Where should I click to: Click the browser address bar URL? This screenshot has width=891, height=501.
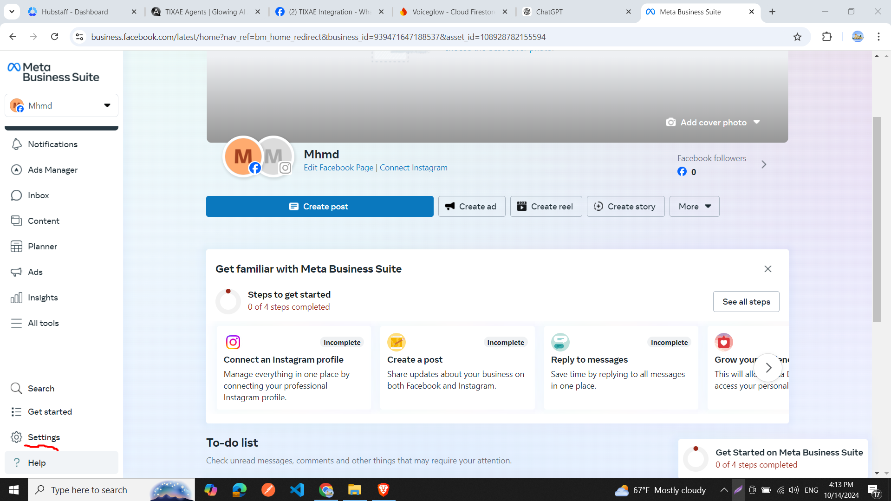click(x=318, y=37)
